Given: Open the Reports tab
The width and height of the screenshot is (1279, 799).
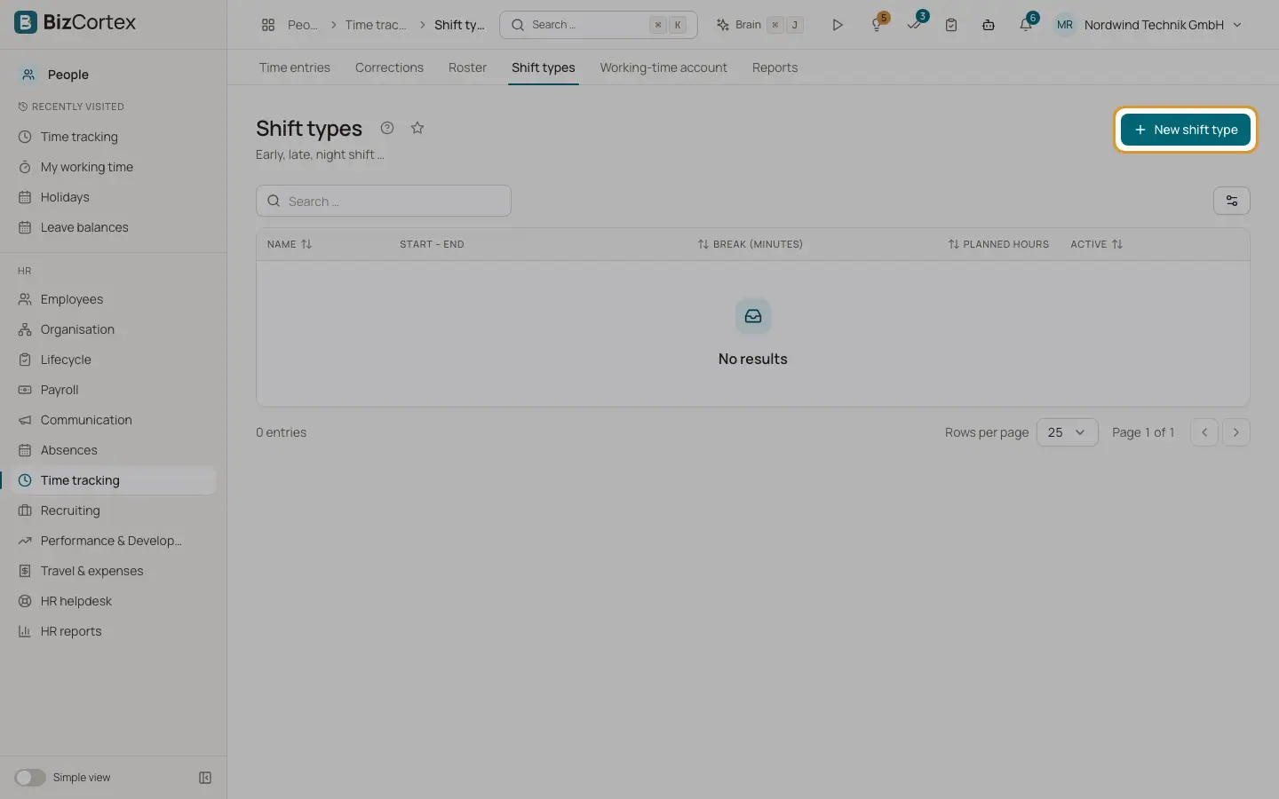Looking at the screenshot, I should (775, 67).
